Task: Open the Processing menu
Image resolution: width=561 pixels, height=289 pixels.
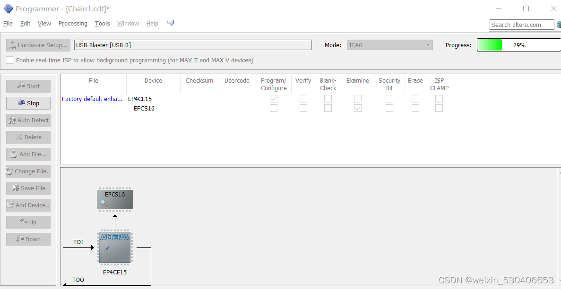Action: 73,23
